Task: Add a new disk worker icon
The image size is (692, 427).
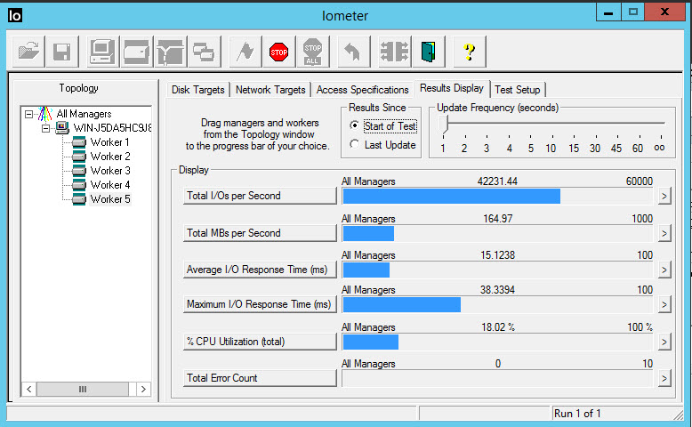Action: (x=137, y=52)
